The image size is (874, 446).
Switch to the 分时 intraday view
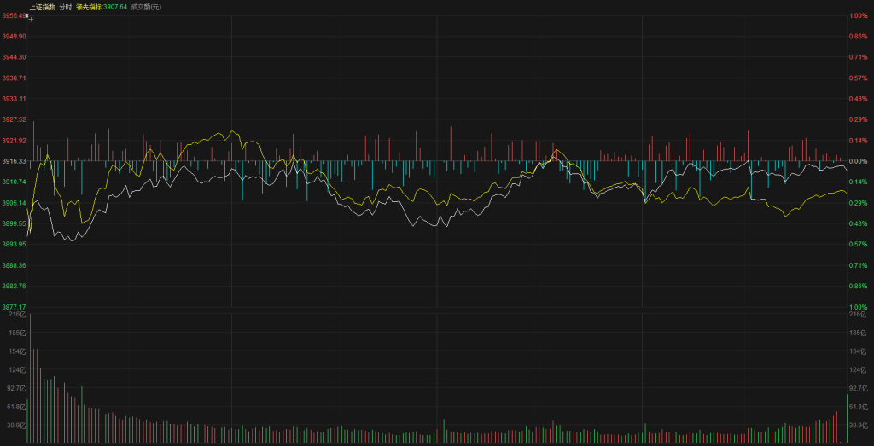[66, 7]
